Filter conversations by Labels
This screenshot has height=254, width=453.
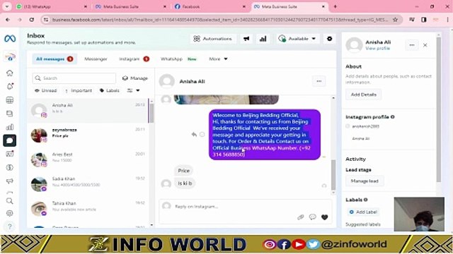pyautogui.click(x=109, y=90)
